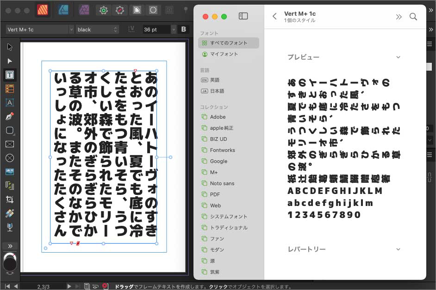Screen dimensions: 436x290
Task: Collapse the プレビュー section
Action: (398, 57)
